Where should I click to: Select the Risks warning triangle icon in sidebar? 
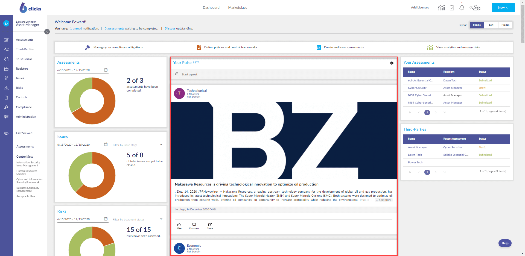click(x=6, y=88)
